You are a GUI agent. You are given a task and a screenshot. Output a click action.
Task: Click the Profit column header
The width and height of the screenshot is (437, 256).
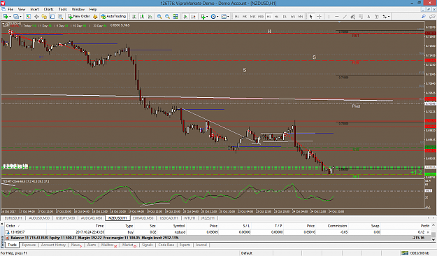(424, 226)
